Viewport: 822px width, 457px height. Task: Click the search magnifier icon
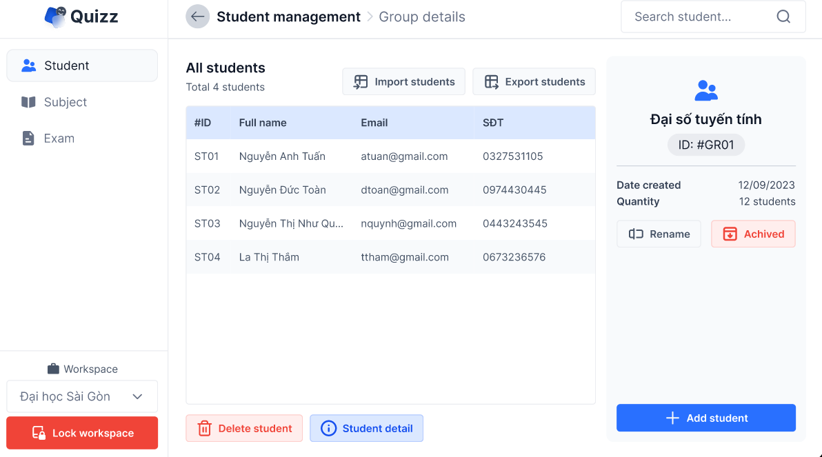click(x=783, y=17)
